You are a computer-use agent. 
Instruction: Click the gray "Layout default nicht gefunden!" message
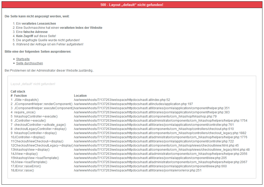pyautogui.click(x=33, y=84)
